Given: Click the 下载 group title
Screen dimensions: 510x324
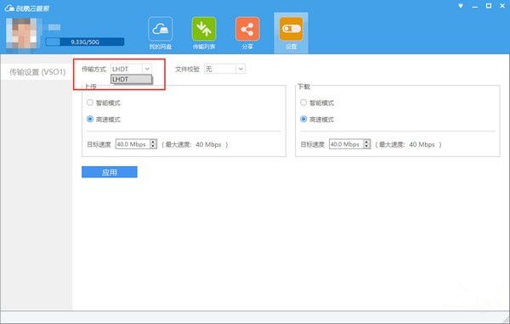Looking at the screenshot, I should tap(303, 87).
